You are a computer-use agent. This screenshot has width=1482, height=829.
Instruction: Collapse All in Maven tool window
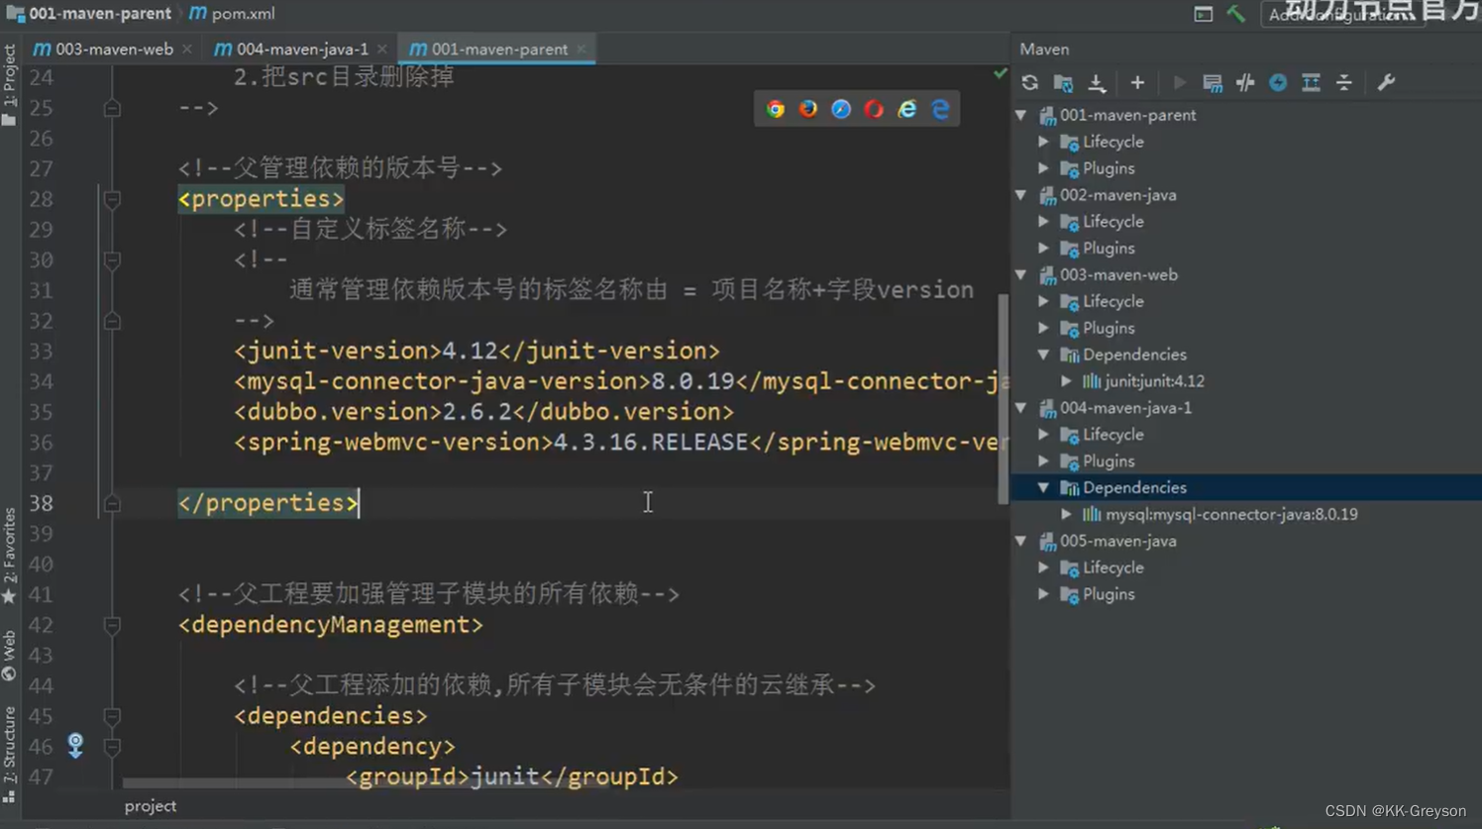1343,83
